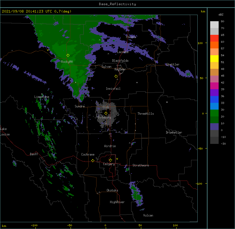
Task: Click the Olds label
Action: tap(106, 107)
